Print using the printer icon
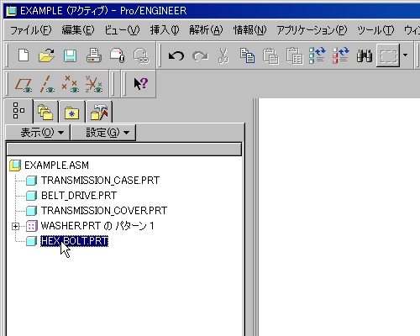Viewport: 420px width, 336px height. point(93,55)
